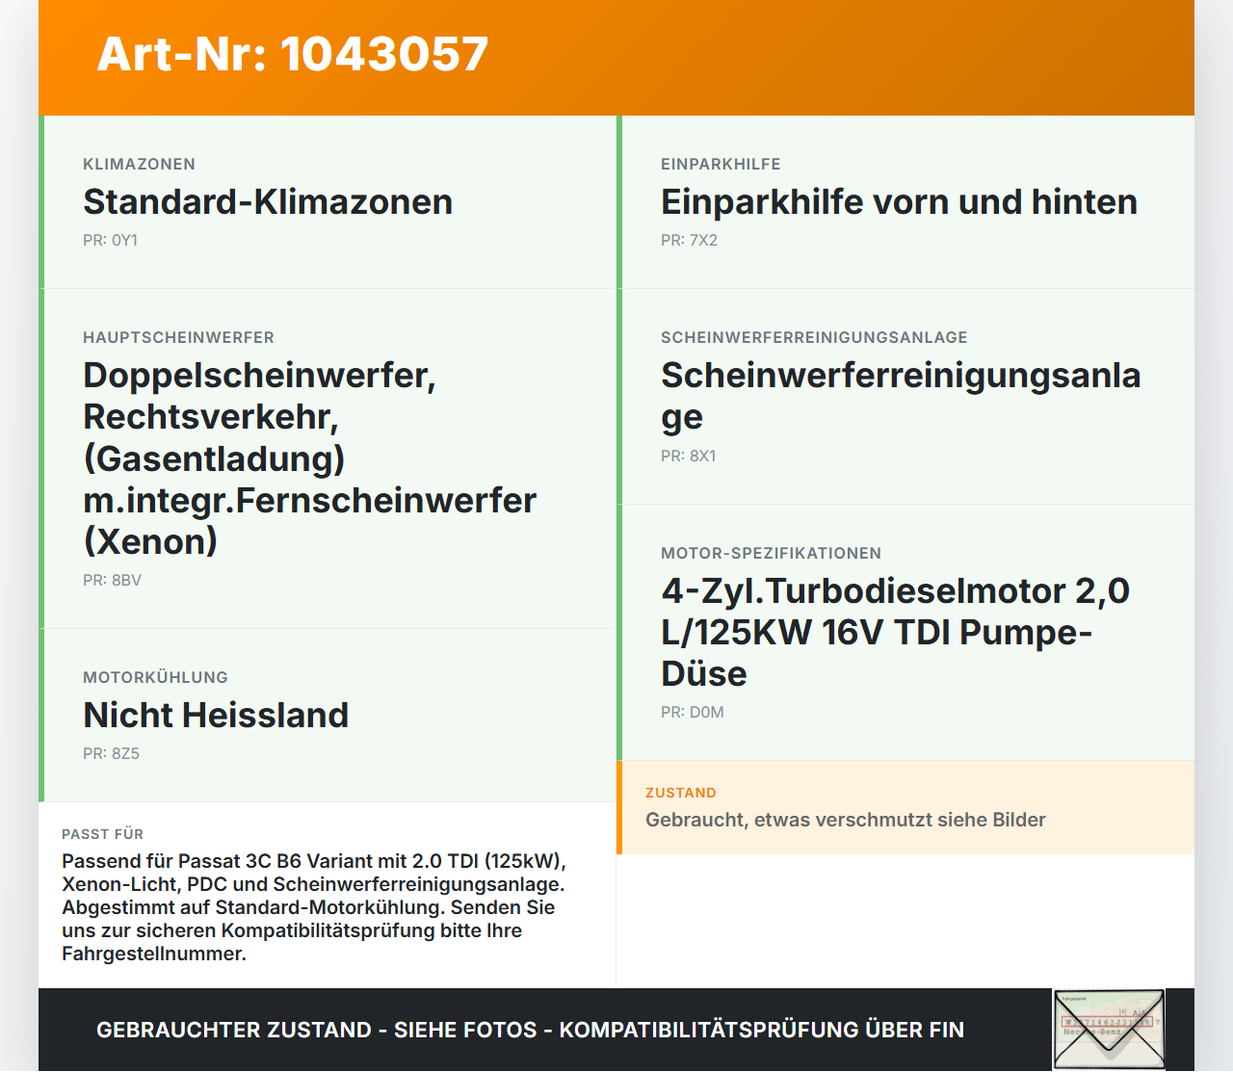Select the heading 'Art-Nr: 1043057'
Screen dimensions: 1233x1072
293,54
